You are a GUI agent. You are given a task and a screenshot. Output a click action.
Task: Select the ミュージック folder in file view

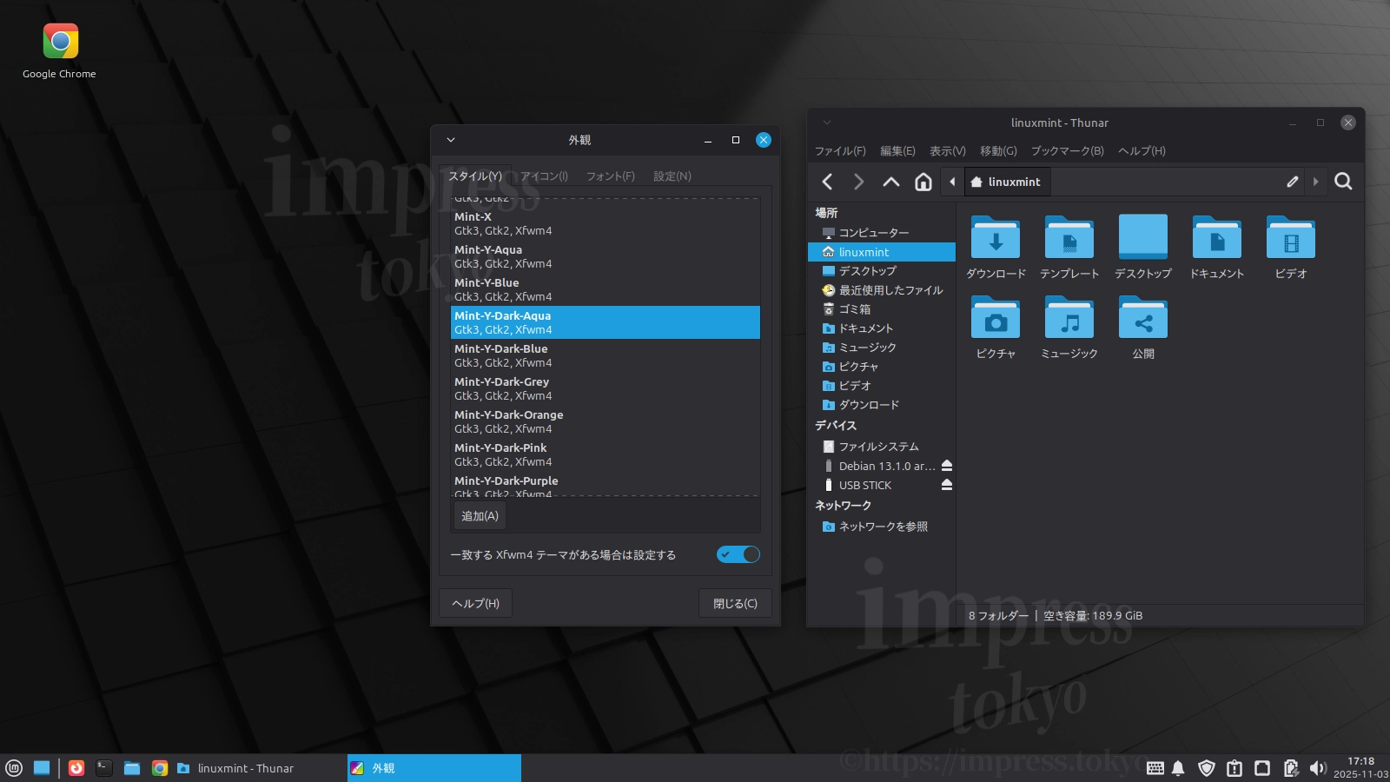click(x=1069, y=328)
